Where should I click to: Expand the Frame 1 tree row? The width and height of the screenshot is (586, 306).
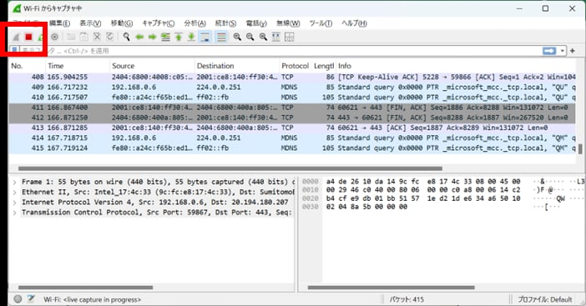tap(14, 182)
